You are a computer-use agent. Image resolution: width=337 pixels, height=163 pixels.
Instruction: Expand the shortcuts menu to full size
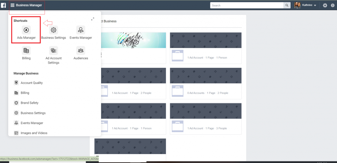point(92,19)
